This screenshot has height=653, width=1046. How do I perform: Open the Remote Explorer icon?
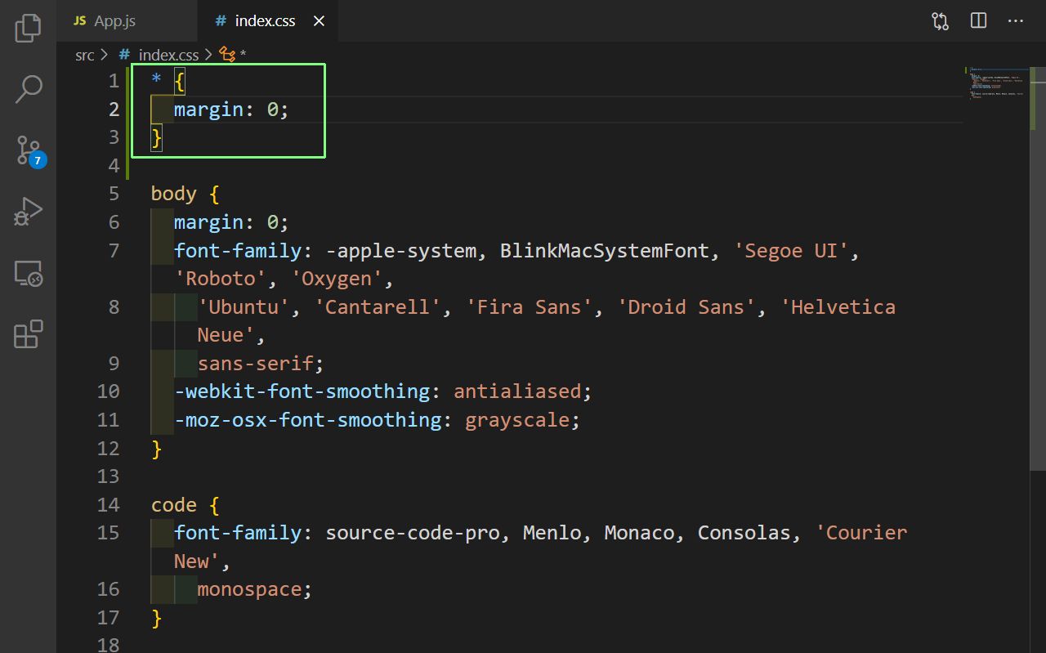coord(28,273)
